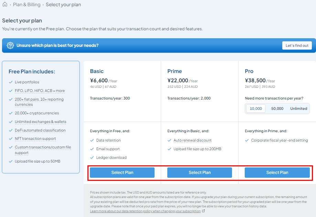The width and height of the screenshot is (316, 217).
Task: Click Select your plan breadcrumb
Action: 63,4
